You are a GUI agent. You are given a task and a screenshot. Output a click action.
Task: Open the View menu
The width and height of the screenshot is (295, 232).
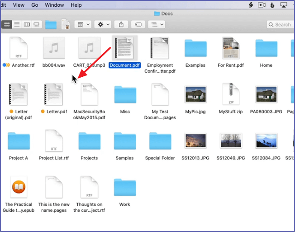19,5
